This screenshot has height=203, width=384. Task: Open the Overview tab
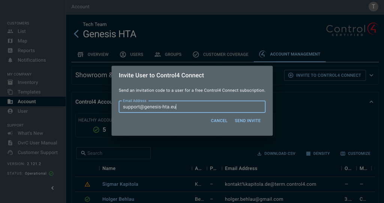(93, 54)
